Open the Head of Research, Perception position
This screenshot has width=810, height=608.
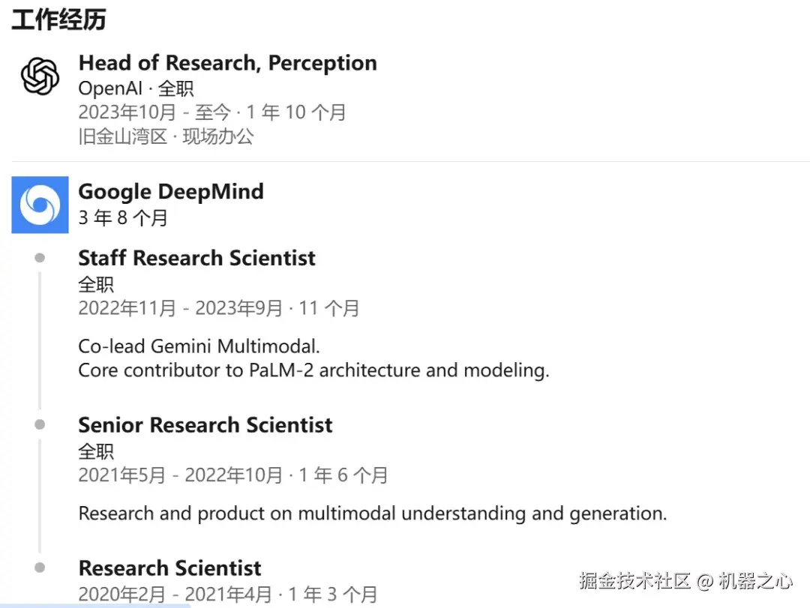coord(227,63)
